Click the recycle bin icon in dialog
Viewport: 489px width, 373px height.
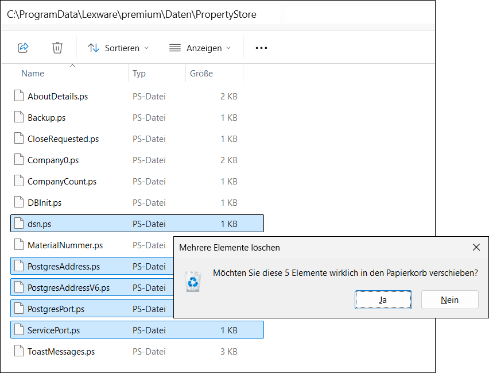(x=193, y=283)
